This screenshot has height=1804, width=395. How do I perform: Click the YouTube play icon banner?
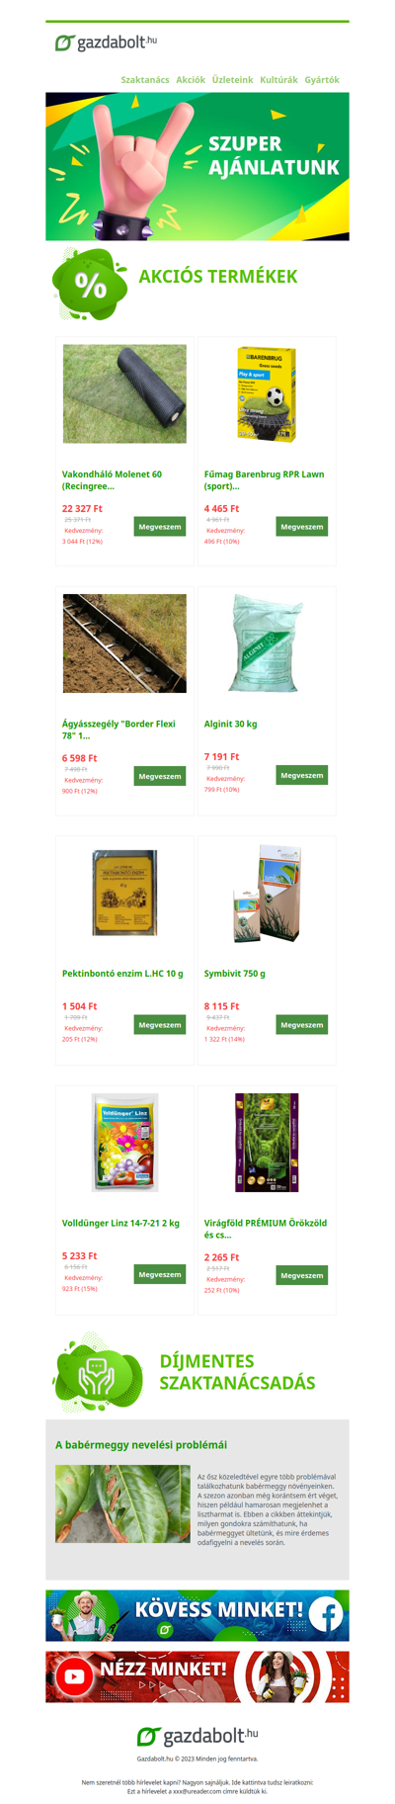pos(73,1676)
